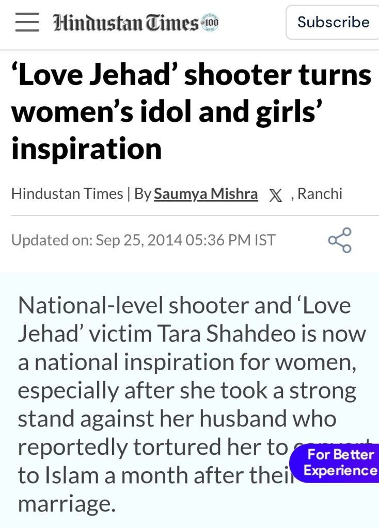Open the hamburger navigation menu

[27, 23]
